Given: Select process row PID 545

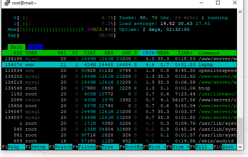Looking at the screenshot, I should [x=119, y=129].
